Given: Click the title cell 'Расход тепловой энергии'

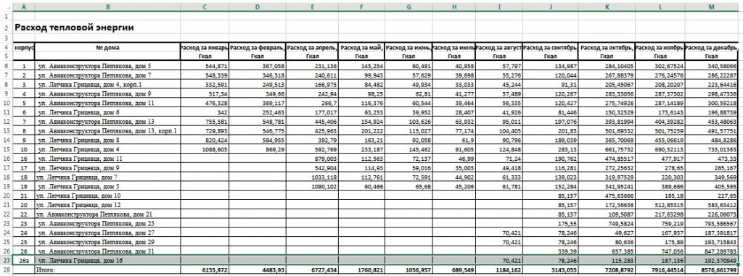Looking at the screenshot, I should (x=74, y=28).
